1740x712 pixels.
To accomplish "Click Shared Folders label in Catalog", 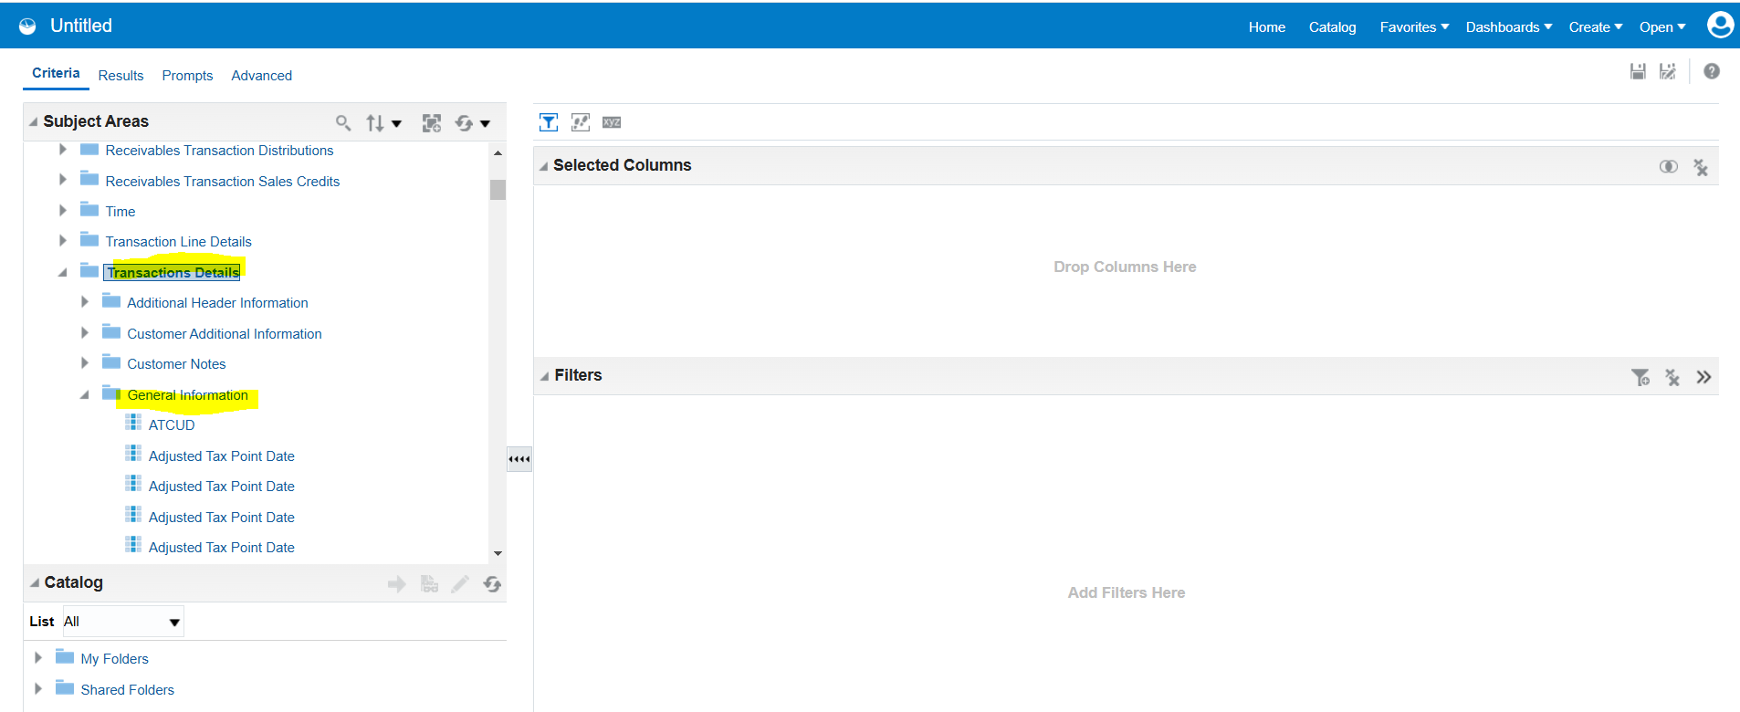I will click(127, 690).
